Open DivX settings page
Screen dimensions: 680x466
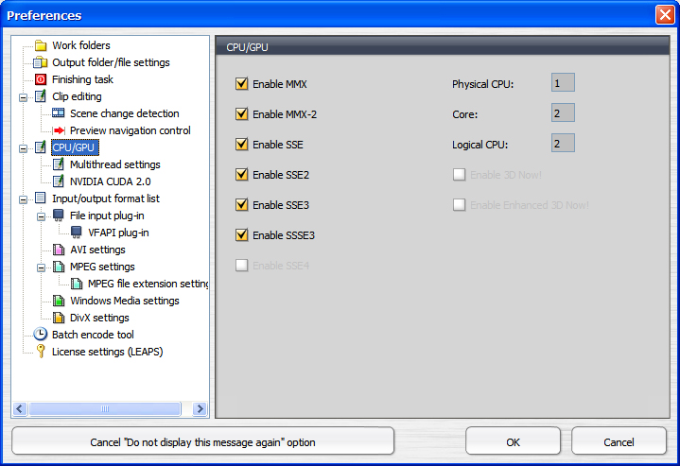coord(99,318)
